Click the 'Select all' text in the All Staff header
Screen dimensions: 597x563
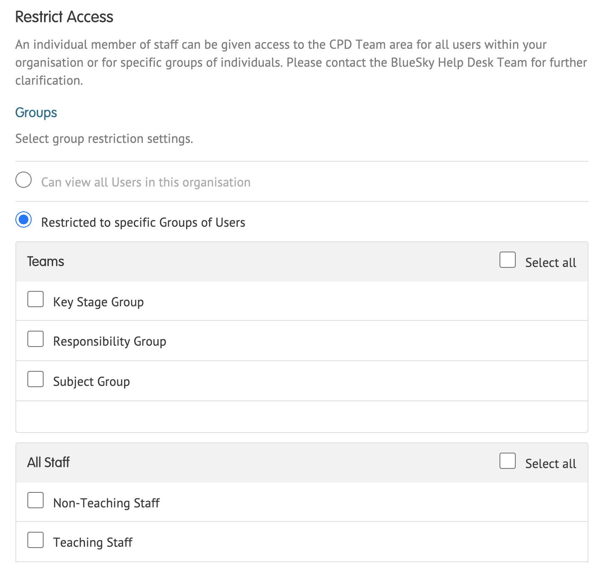[550, 464]
